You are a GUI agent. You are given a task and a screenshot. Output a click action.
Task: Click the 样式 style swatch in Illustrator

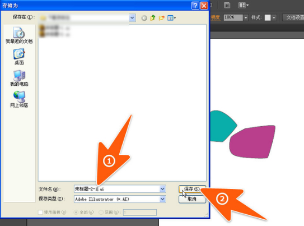pos(268,17)
